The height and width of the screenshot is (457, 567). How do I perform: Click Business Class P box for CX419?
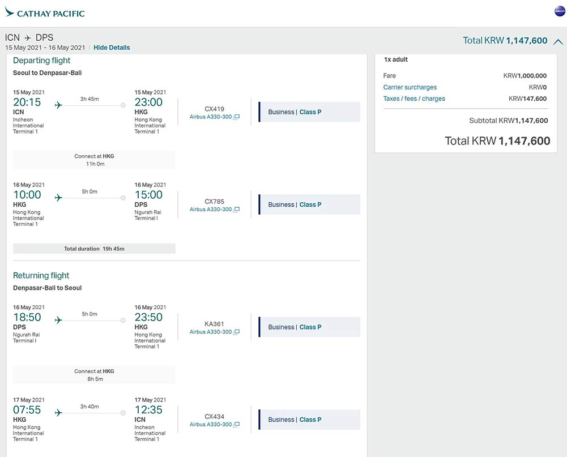point(309,112)
